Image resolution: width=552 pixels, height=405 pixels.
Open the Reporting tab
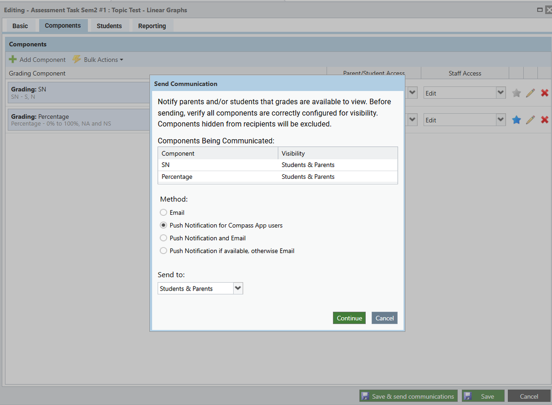pos(152,26)
